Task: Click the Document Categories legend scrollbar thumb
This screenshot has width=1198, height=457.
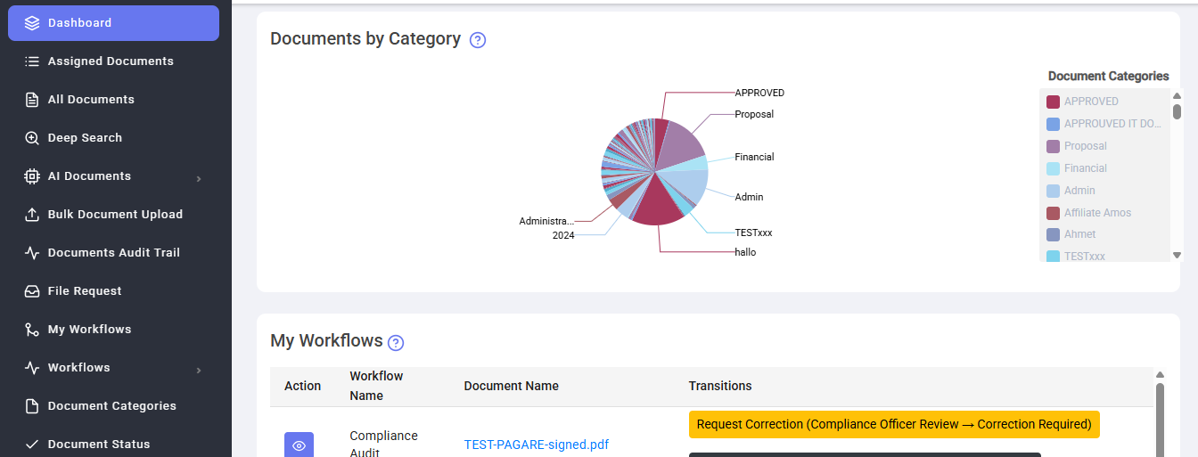Action: 1177,111
